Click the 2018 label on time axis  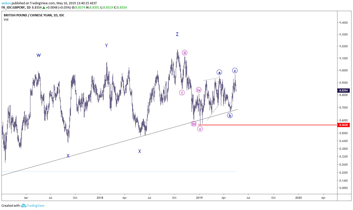[100, 198]
